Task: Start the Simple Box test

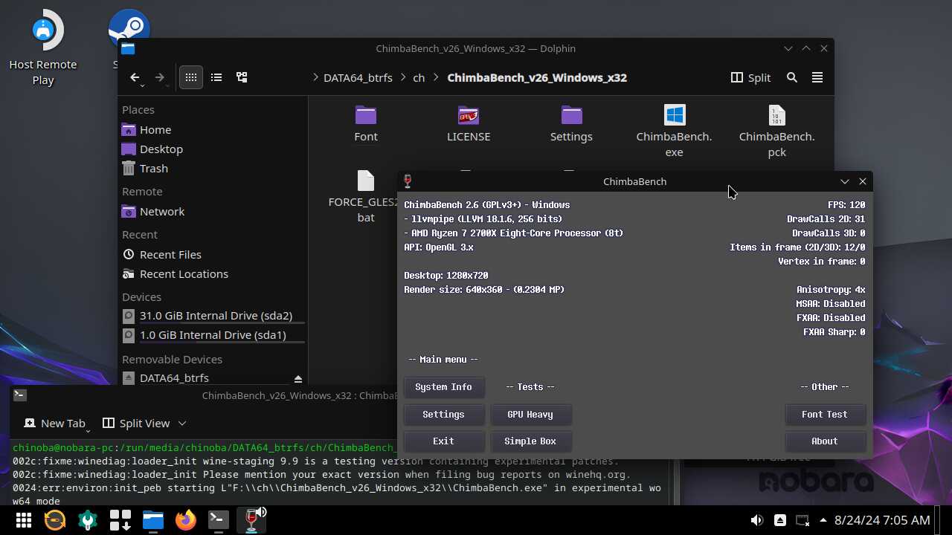Action: (530, 441)
